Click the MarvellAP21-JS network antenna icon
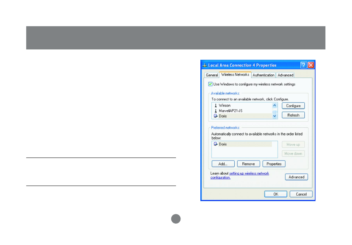Image resolution: width=352 pixels, height=245 pixels. tap(215, 111)
